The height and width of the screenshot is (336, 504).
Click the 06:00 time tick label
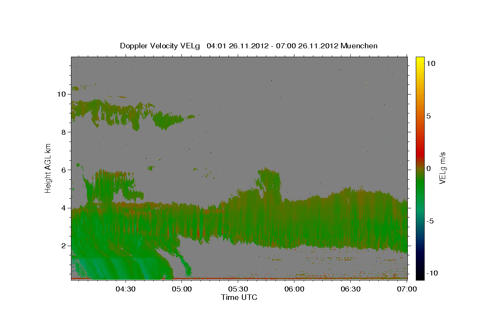coord(294,289)
